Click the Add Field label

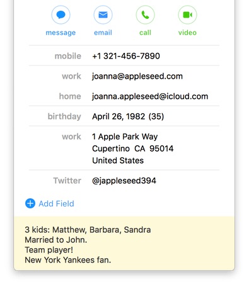point(56,203)
